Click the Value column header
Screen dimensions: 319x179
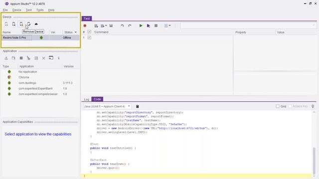coord(281,32)
